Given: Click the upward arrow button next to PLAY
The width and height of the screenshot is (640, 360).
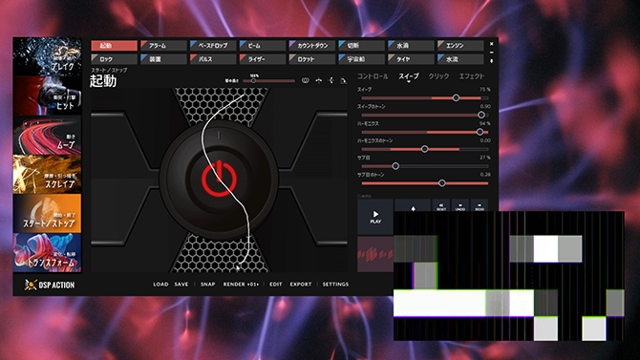Looking at the screenshot, I should [413, 206].
